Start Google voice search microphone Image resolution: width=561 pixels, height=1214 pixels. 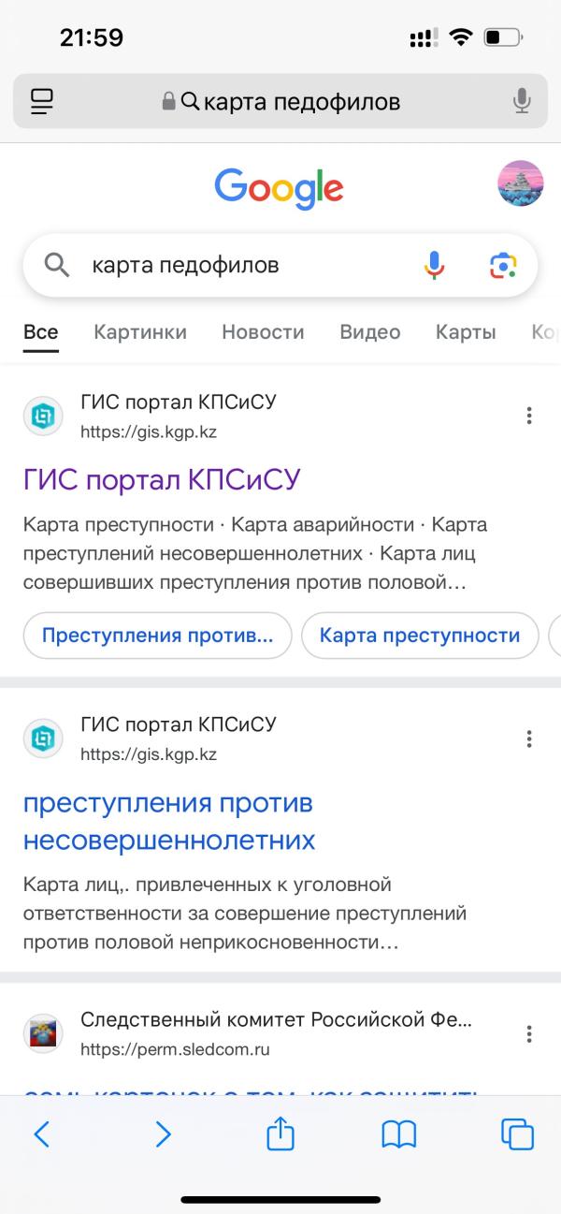(x=434, y=266)
